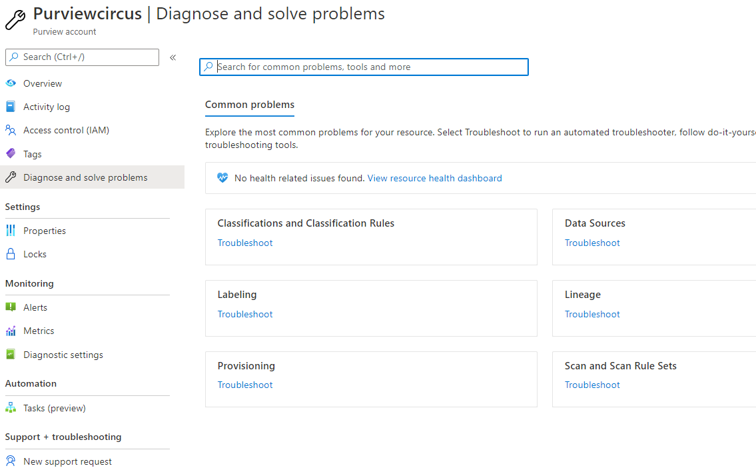The image size is (756, 476).
Task: Click the Properties bars icon
Action: point(10,231)
